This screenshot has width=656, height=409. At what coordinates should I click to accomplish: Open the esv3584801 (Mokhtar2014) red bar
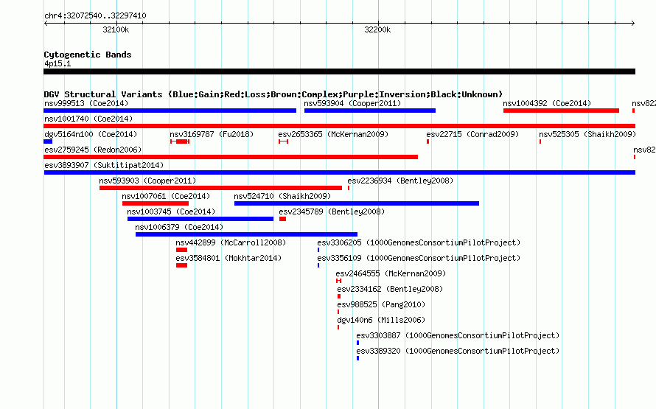pos(181,265)
